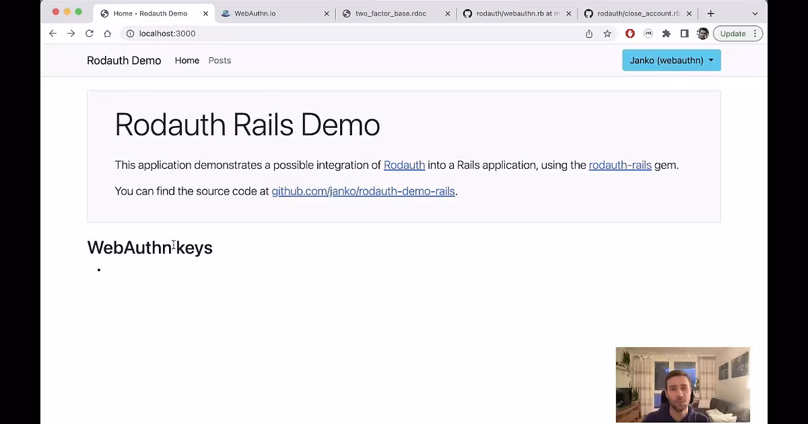Click the WebAuthn keys heading

(x=149, y=248)
